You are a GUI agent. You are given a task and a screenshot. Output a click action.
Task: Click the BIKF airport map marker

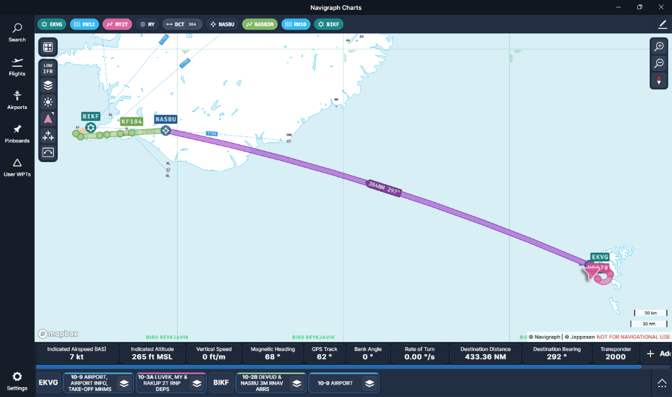(x=91, y=127)
